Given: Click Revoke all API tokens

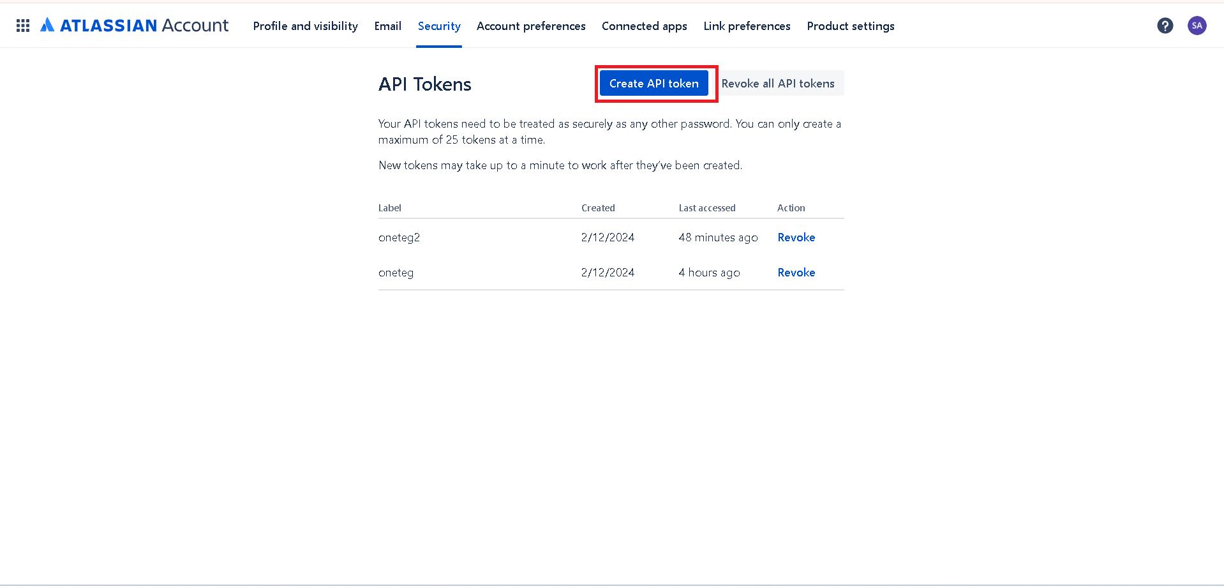Looking at the screenshot, I should tap(779, 83).
